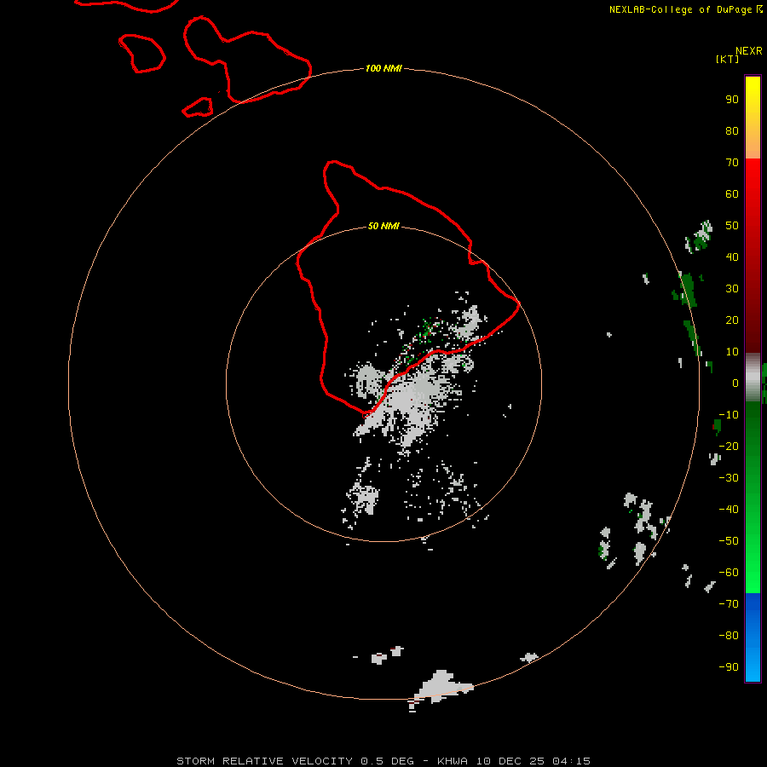767x767 pixels.
Task: Click the -20 value on the velocity scale
Action: pyautogui.click(x=729, y=446)
